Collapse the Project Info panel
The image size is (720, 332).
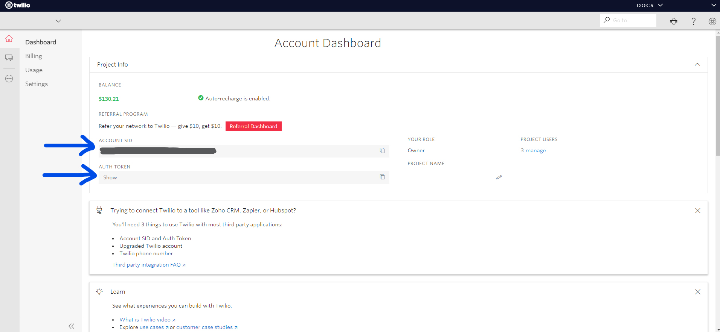pyautogui.click(x=697, y=64)
